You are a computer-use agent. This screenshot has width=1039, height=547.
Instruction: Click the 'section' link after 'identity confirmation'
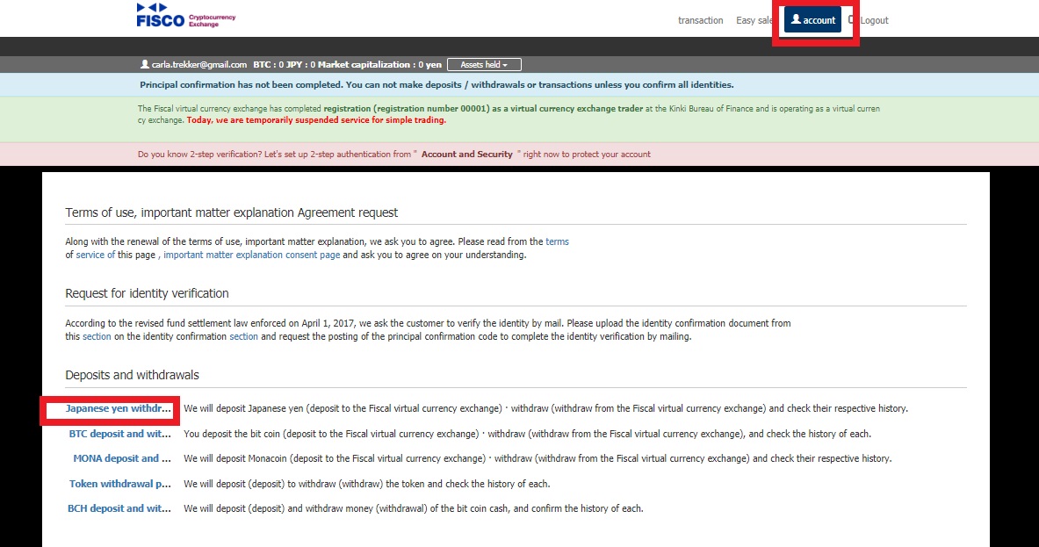244,336
